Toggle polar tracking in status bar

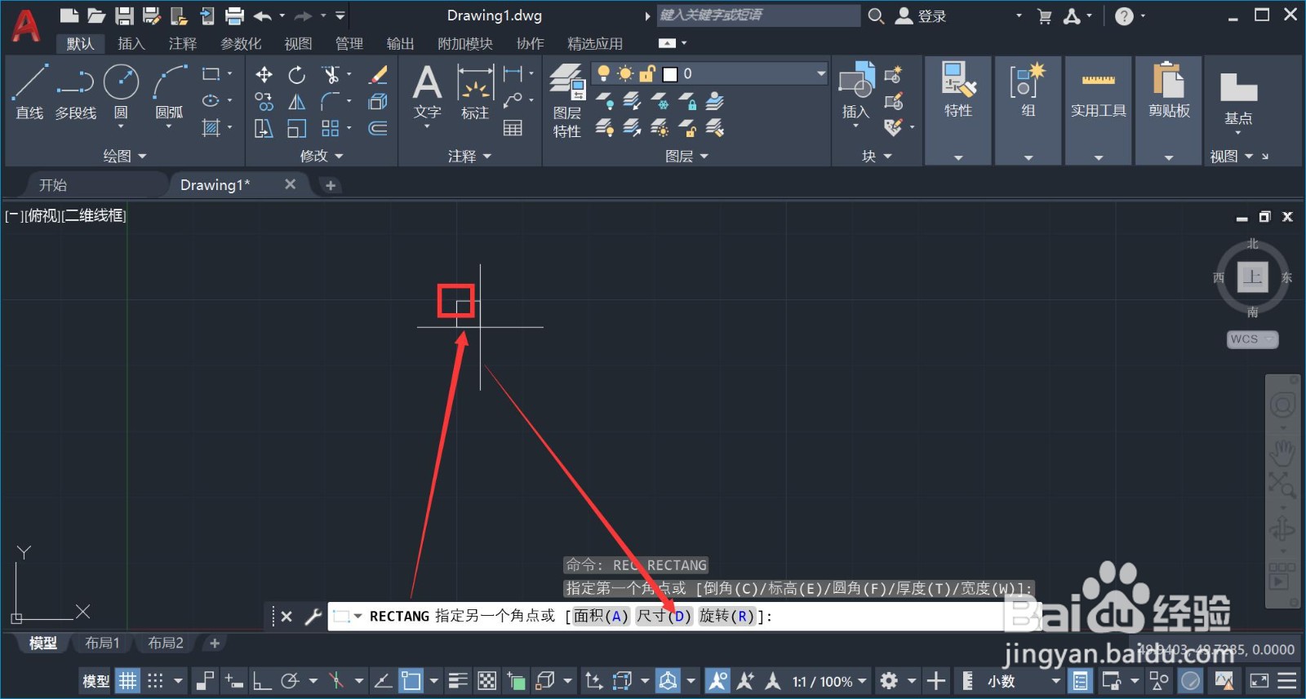click(x=290, y=680)
